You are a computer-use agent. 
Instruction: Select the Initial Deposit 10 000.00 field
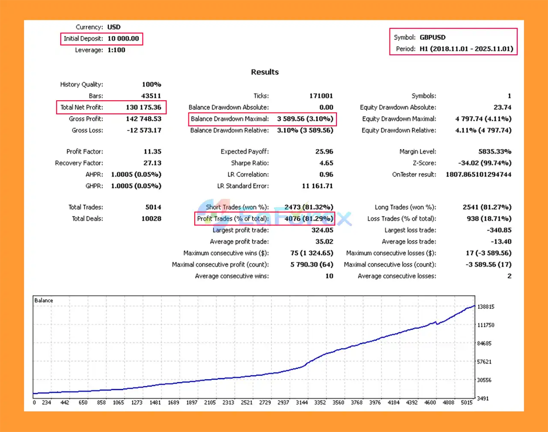pos(123,39)
